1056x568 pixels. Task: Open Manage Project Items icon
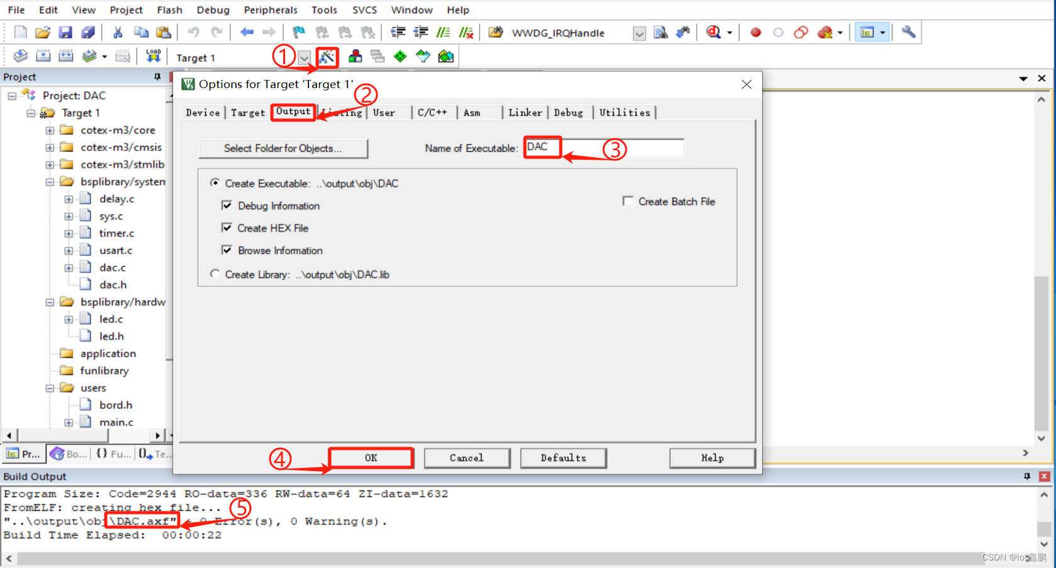355,57
